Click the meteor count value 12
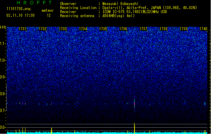Screen dimensions: 211x134 click(x=49, y=15)
